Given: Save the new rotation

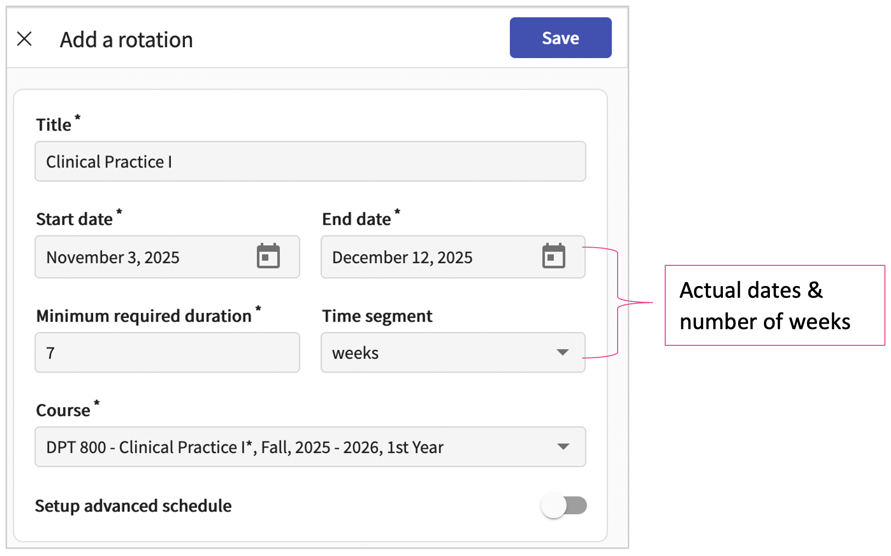Looking at the screenshot, I should coord(560,38).
